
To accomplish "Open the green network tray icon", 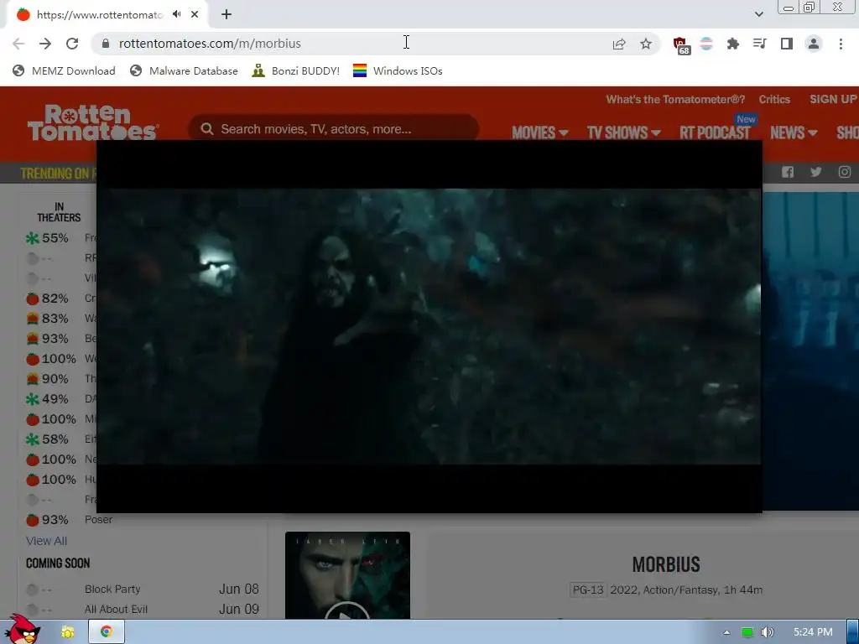I will click(x=747, y=632).
